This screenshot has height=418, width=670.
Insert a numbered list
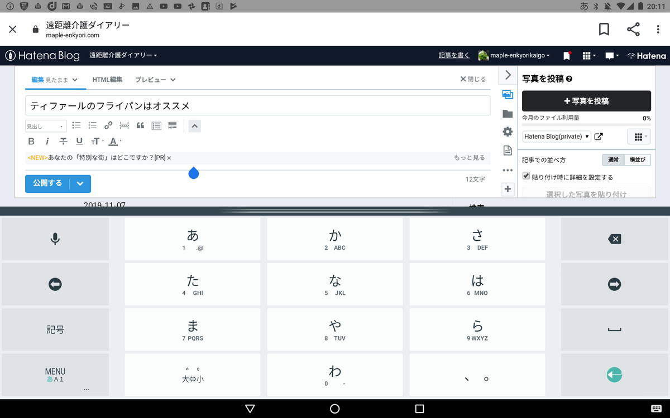tap(93, 126)
